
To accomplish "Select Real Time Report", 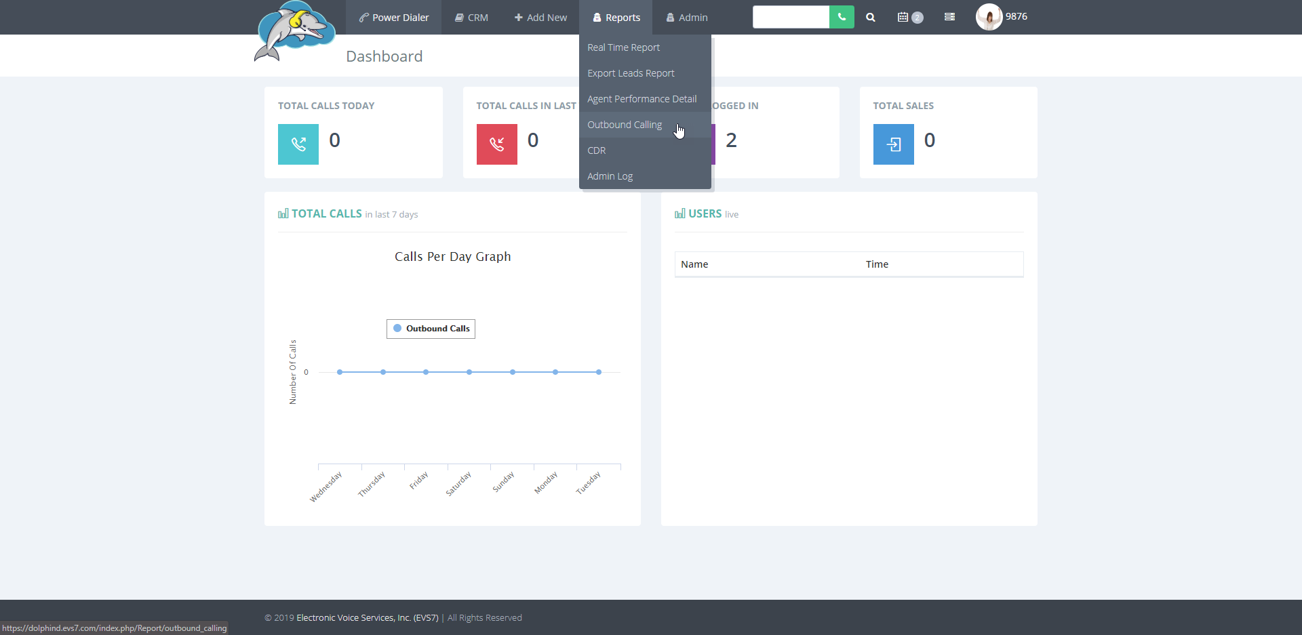I will pyautogui.click(x=645, y=47).
